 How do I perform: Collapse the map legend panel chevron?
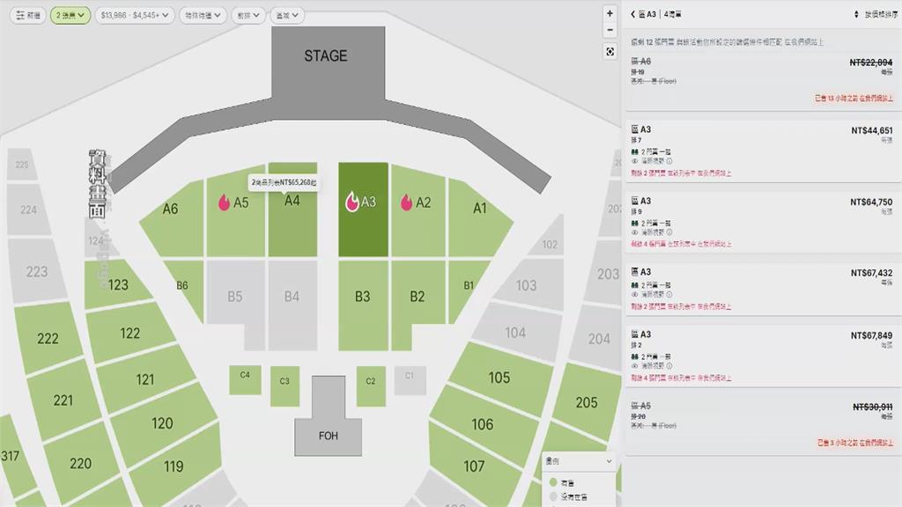609,461
